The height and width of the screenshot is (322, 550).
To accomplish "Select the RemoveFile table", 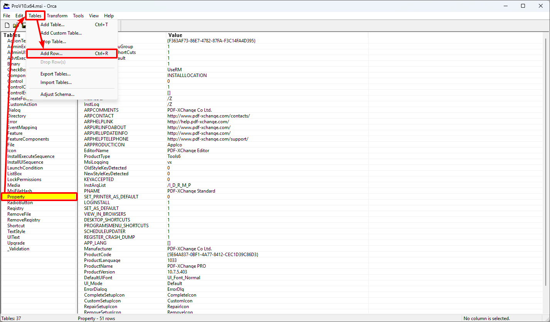I will click(19, 214).
